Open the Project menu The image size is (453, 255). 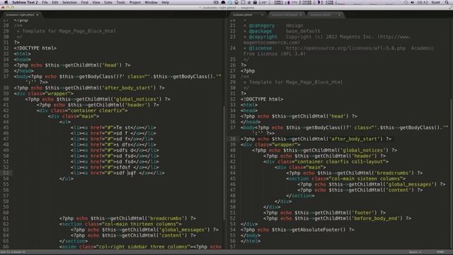tap(135, 2)
